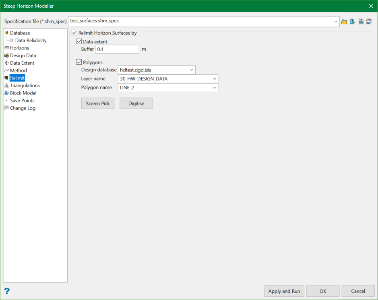Expand the Polygon name dropdown

pos(214,88)
